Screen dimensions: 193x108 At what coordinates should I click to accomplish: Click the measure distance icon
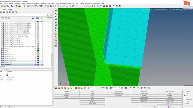point(87,6)
